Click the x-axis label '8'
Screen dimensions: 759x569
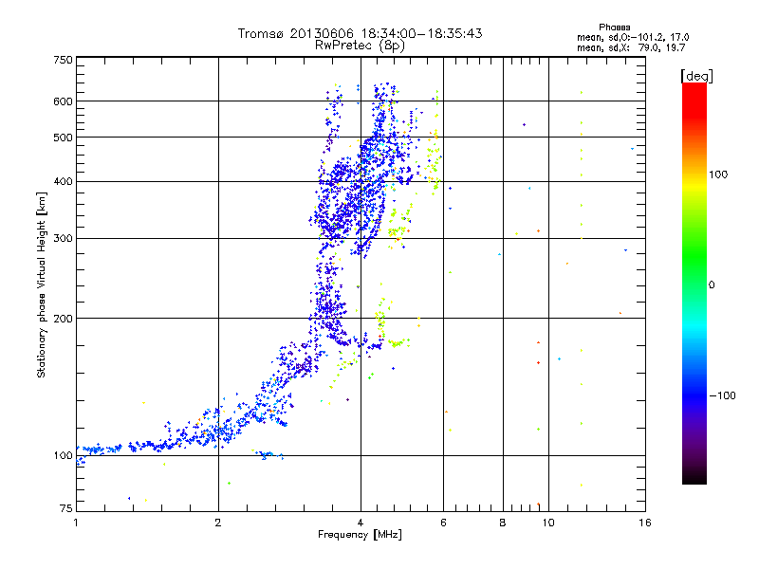[x=503, y=523]
